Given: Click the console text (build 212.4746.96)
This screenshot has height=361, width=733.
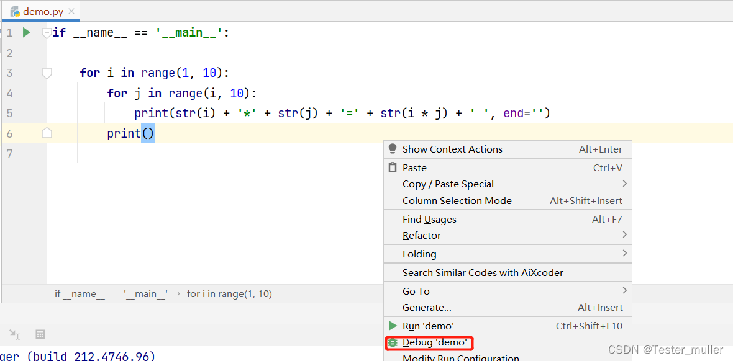Looking at the screenshot, I should click(x=92, y=356).
